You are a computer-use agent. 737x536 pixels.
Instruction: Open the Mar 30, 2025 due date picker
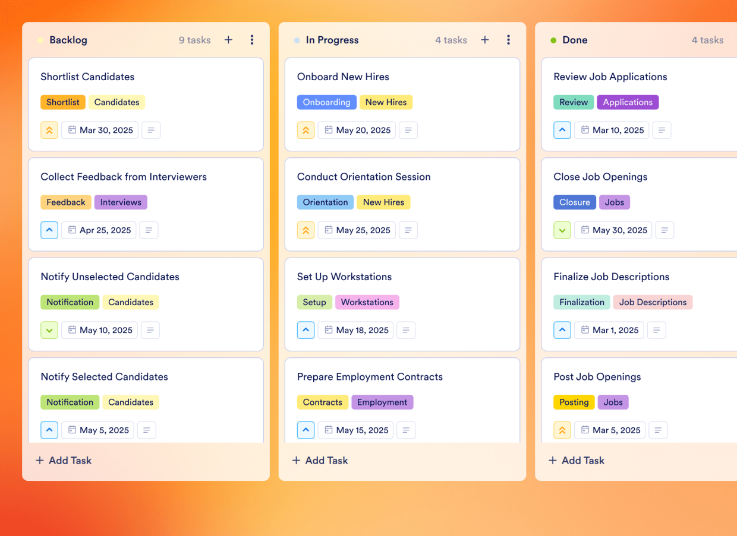[100, 130]
